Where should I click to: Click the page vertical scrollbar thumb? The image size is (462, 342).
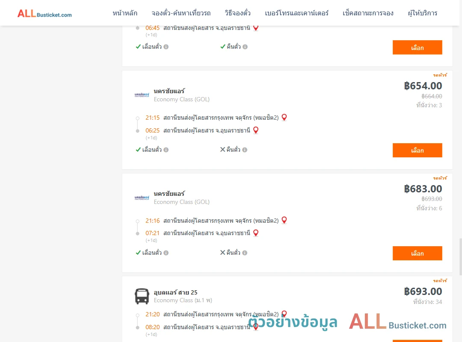[460, 257]
